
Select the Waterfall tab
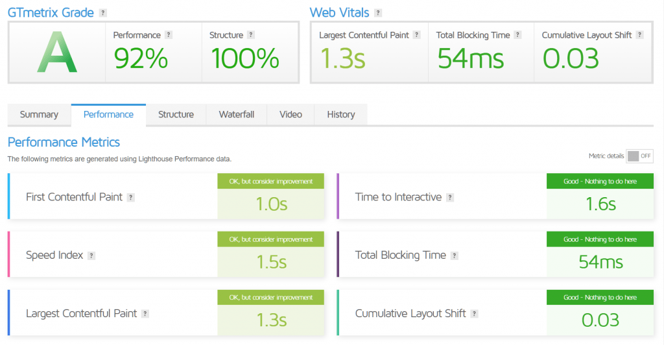pyautogui.click(x=236, y=115)
